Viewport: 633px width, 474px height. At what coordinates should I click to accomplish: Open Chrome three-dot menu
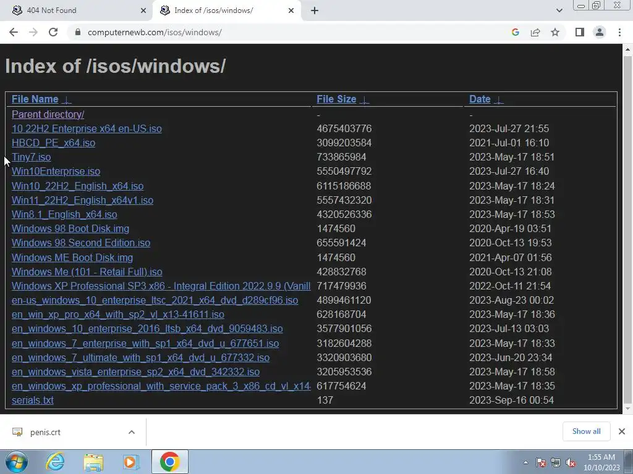point(619,32)
